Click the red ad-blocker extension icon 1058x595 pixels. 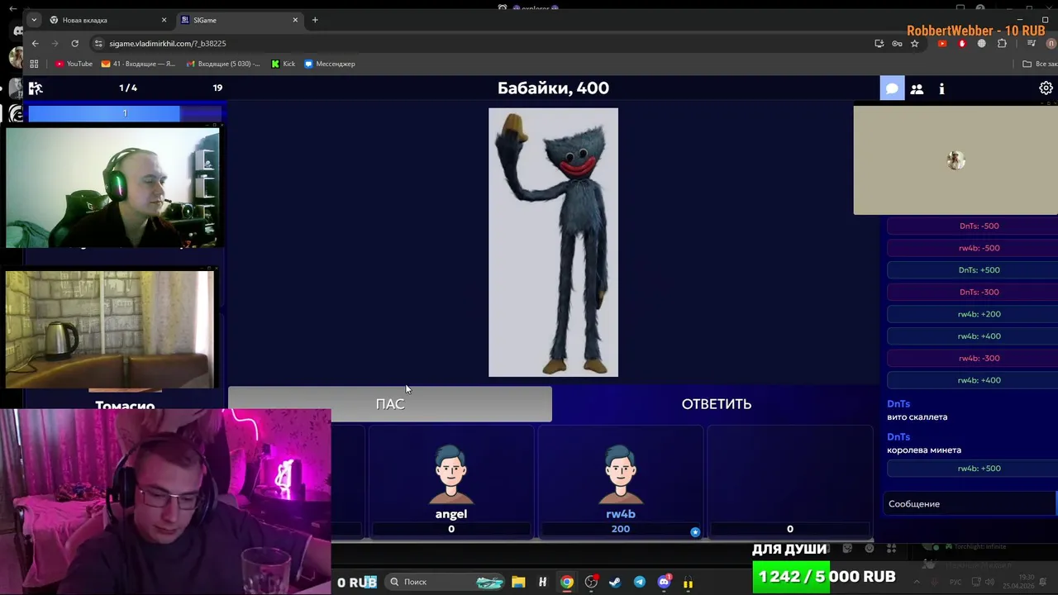coord(962,43)
